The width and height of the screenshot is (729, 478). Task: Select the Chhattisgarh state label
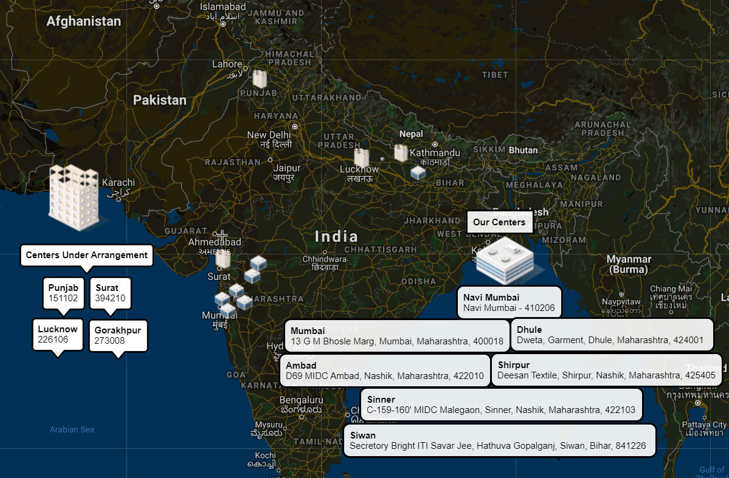point(380,250)
